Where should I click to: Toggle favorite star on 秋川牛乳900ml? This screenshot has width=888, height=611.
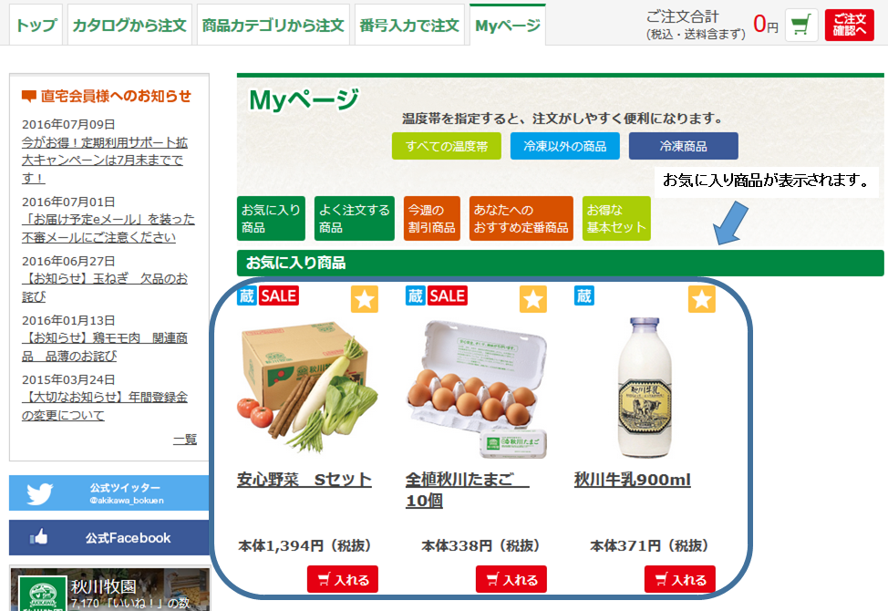[702, 299]
